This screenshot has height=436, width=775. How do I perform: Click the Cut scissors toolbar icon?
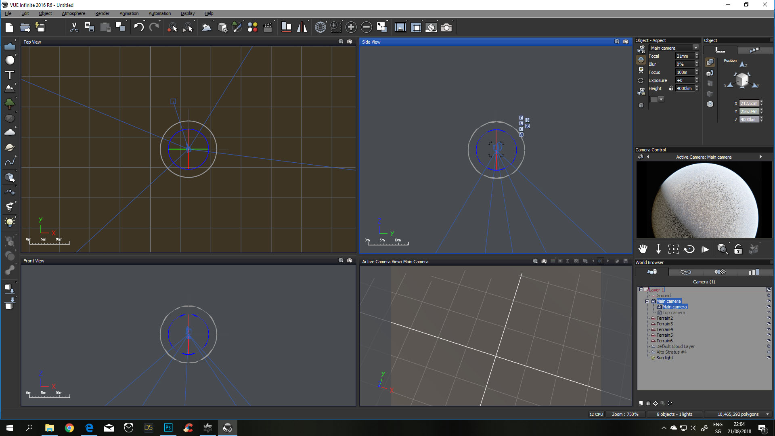click(74, 27)
